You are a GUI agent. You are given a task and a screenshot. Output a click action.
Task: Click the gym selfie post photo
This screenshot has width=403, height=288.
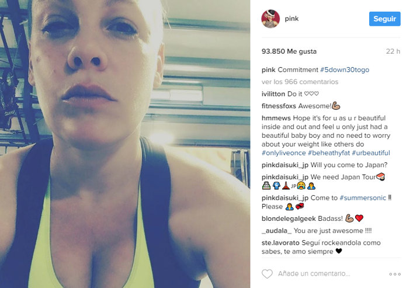click(x=125, y=144)
